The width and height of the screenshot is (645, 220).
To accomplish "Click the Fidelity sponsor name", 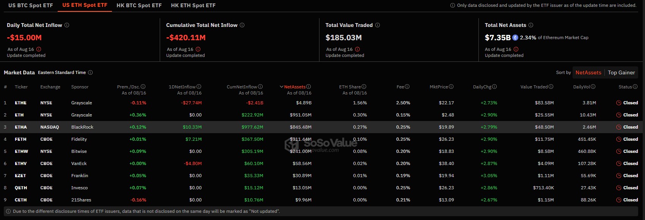I will coord(79,139).
